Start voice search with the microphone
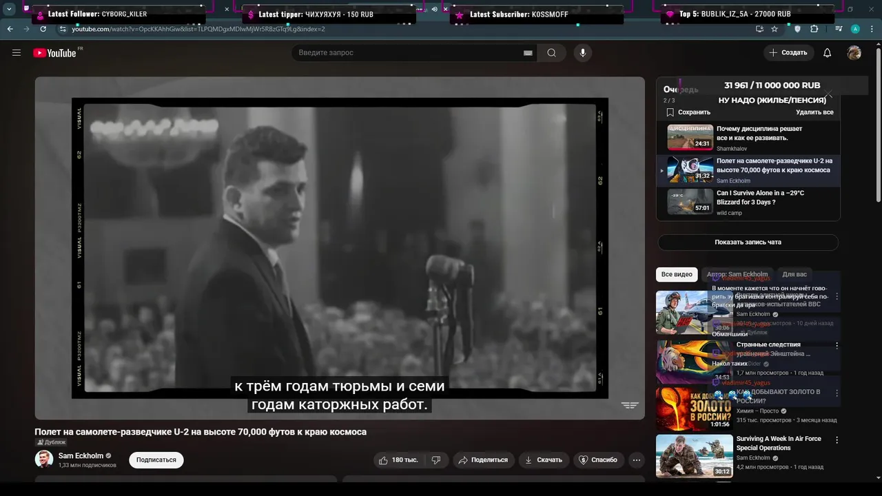Viewport: 882px width, 496px height. [x=583, y=53]
